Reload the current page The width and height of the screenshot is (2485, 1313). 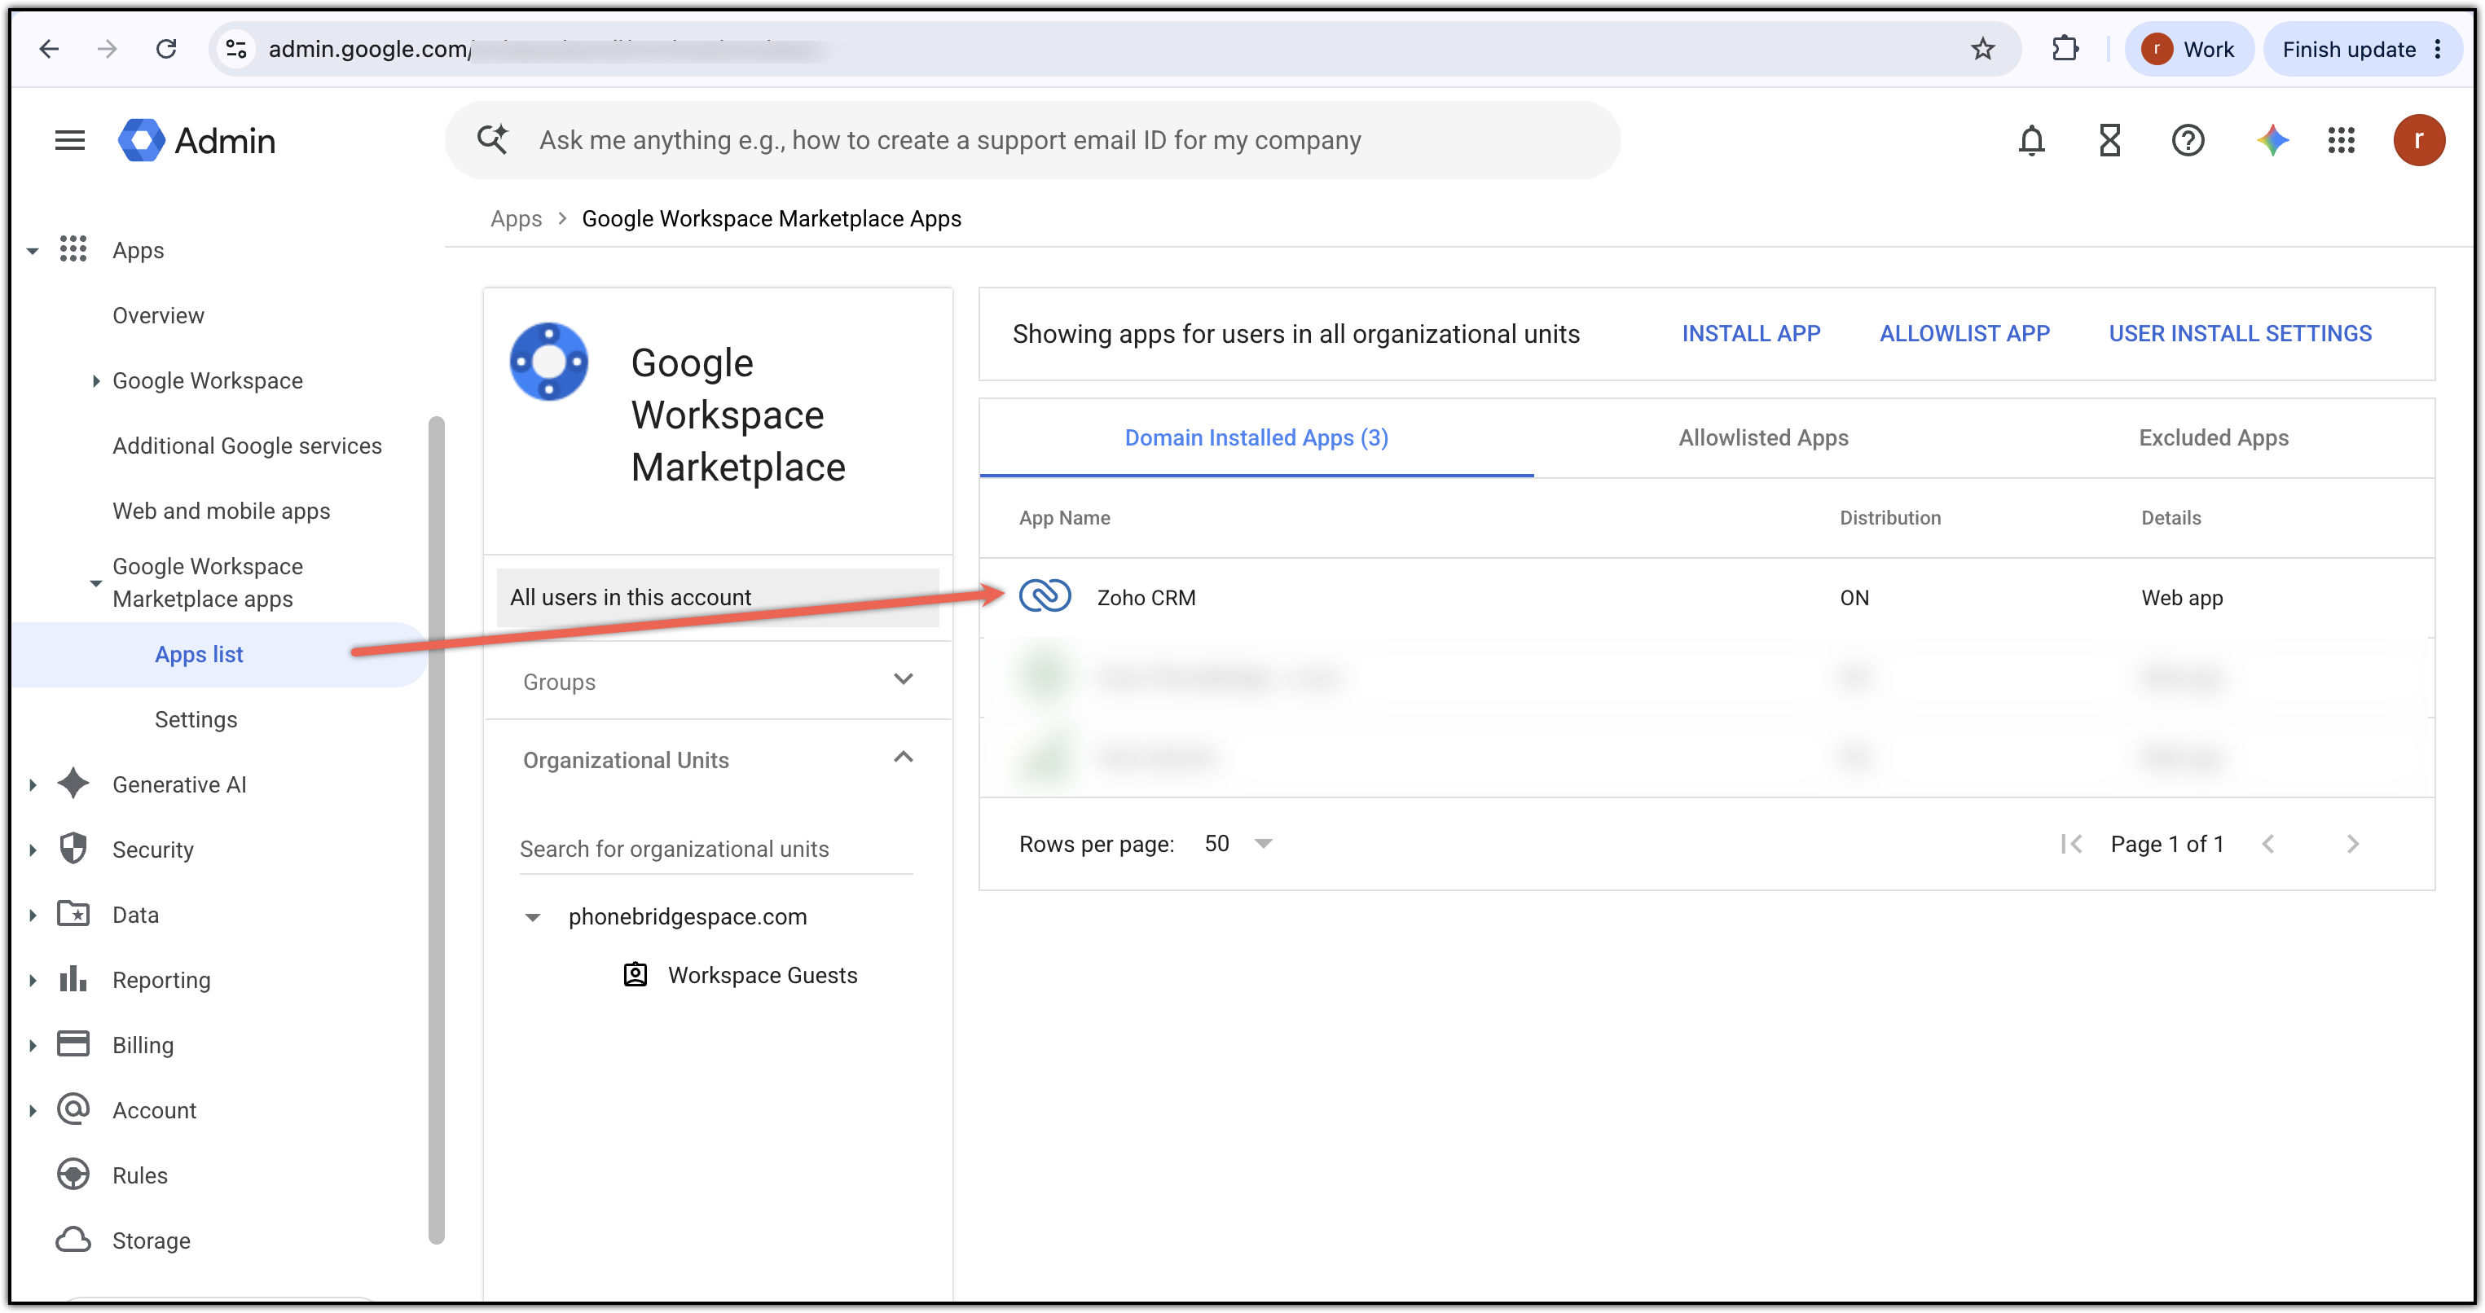[x=167, y=49]
